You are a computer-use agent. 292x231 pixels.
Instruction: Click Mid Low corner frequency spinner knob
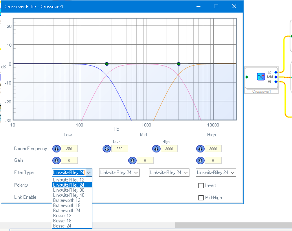click(107, 149)
